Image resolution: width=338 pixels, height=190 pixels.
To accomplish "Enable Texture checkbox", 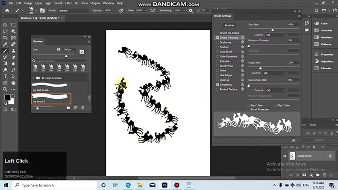I will [218, 47].
